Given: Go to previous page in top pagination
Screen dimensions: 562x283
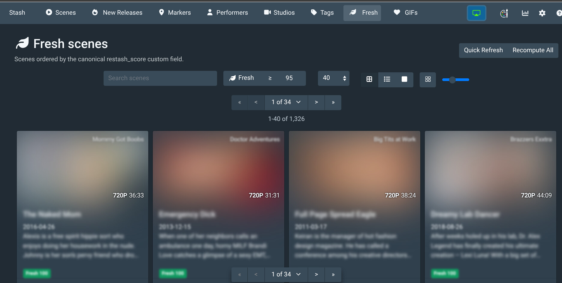Looking at the screenshot, I should [x=256, y=102].
